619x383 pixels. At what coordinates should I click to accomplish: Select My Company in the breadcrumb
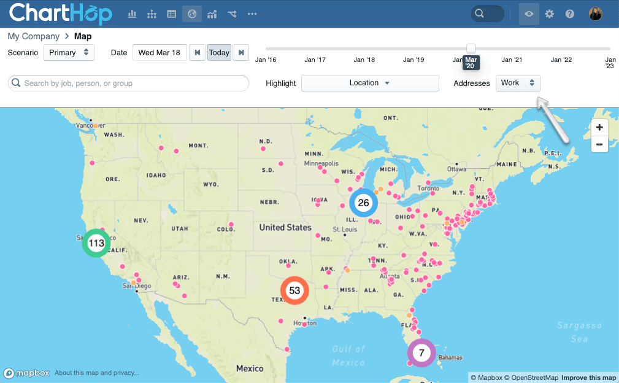(x=33, y=36)
